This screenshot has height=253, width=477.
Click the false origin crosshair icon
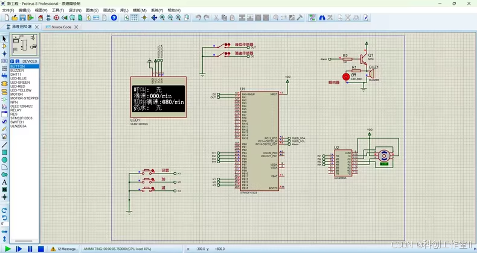[x=144, y=18]
